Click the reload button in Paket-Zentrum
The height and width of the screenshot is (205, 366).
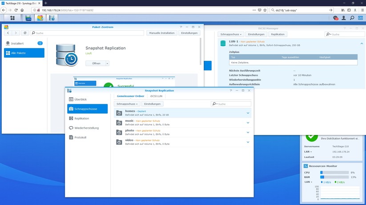[x=25, y=33]
